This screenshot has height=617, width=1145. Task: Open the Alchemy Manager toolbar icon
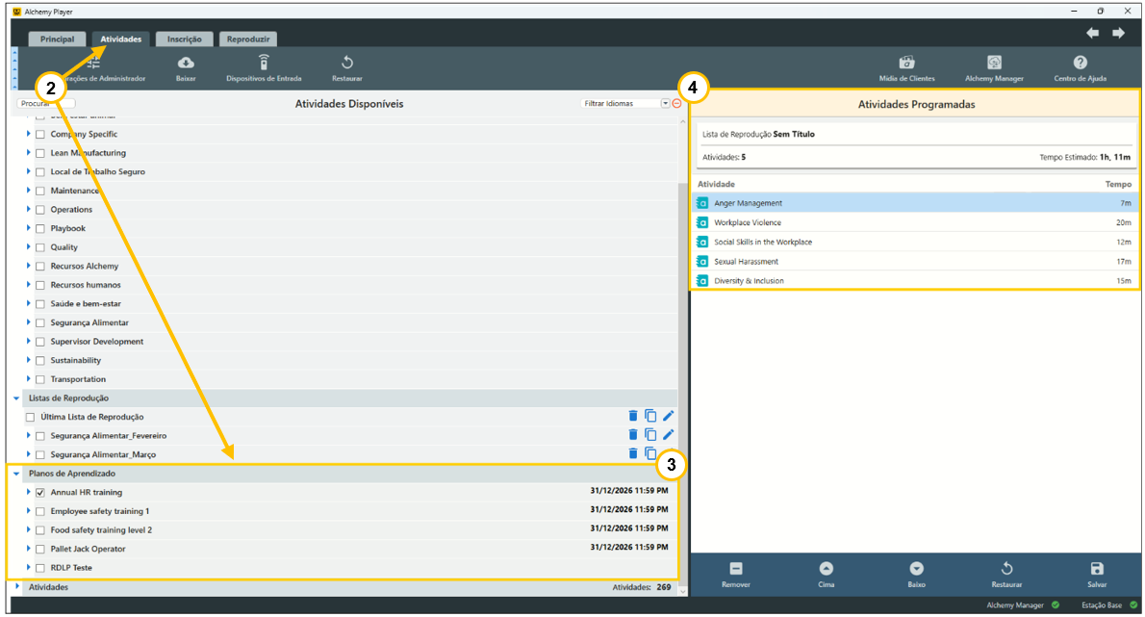click(x=994, y=64)
